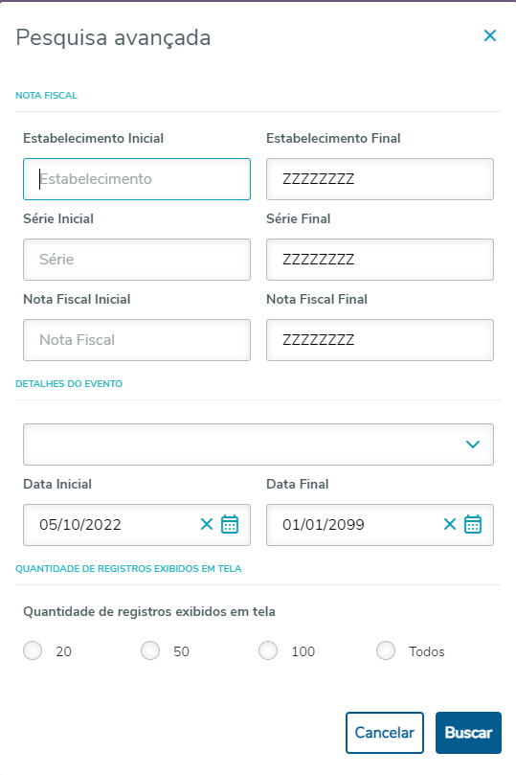The image size is (516, 775).
Task: Click the Cancelar button
Action: pyautogui.click(x=385, y=733)
